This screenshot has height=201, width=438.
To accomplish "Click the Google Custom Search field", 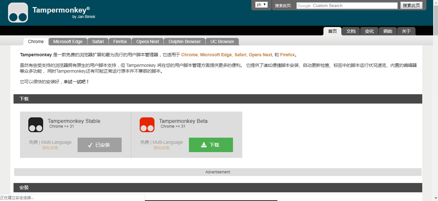I will tap(347, 6).
